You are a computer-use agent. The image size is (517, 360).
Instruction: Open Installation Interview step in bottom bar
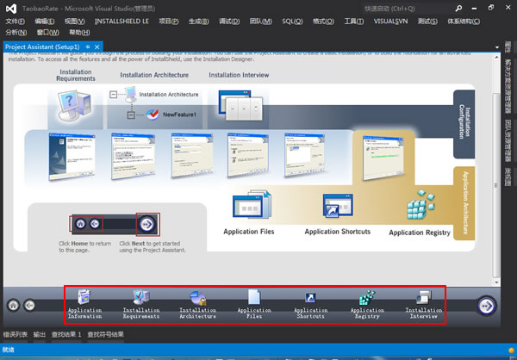[x=424, y=305]
